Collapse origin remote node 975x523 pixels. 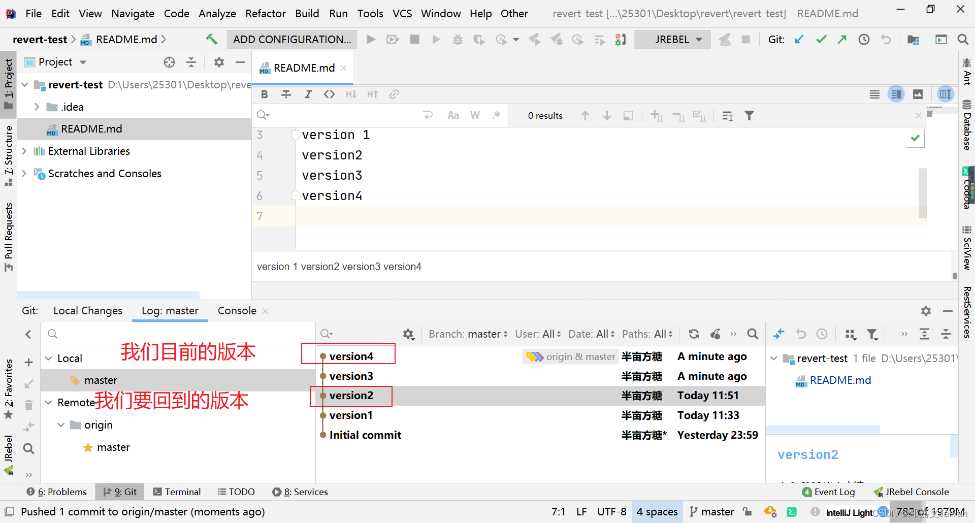point(61,424)
